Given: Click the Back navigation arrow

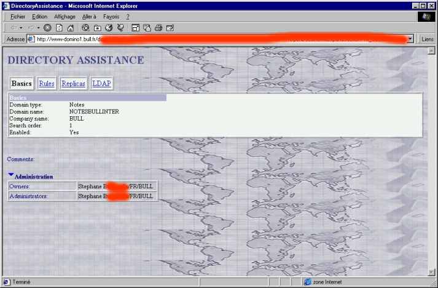Looking at the screenshot, I should tap(13, 28).
